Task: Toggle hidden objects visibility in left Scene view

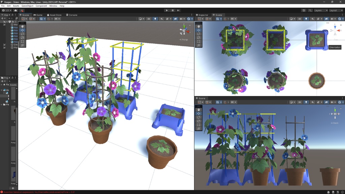Action: 175,19
